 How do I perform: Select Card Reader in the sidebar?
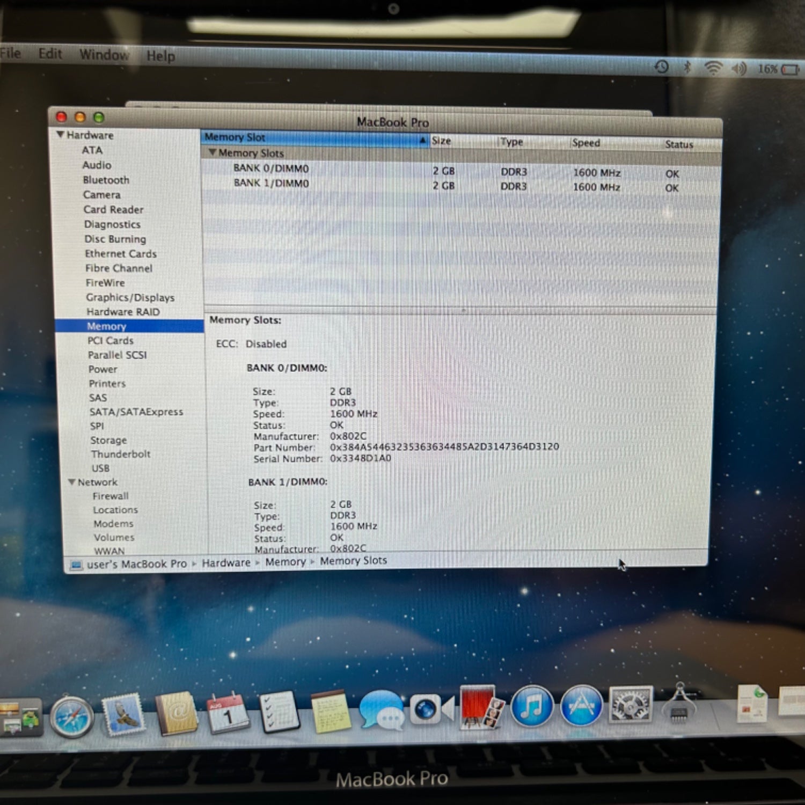(113, 210)
